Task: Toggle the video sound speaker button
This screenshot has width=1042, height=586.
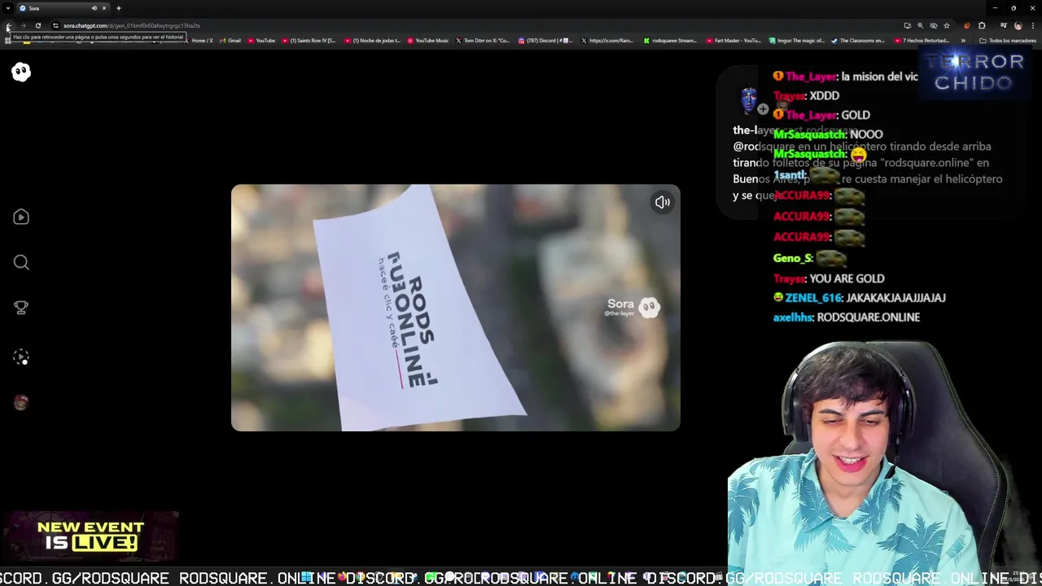Action: click(x=663, y=202)
